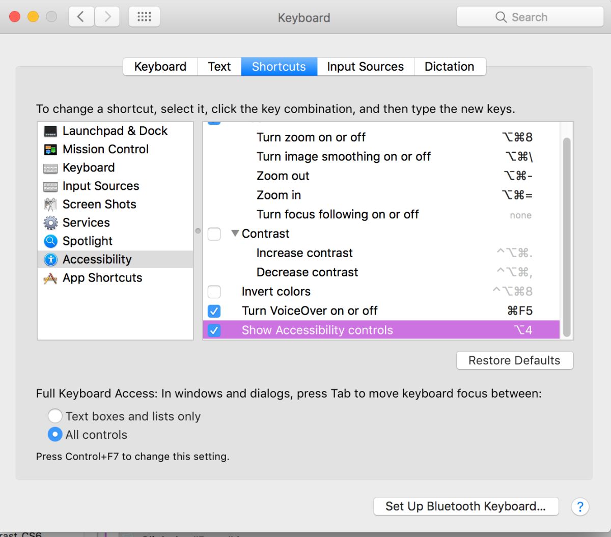The height and width of the screenshot is (537, 611).
Task: Click the Launchpad & Dock icon
Action: click(x=50, y=131)
